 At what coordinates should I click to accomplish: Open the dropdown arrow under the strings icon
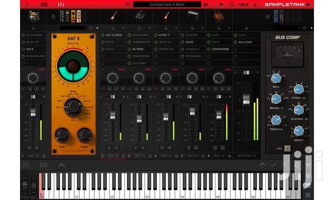tap(229, 28)
